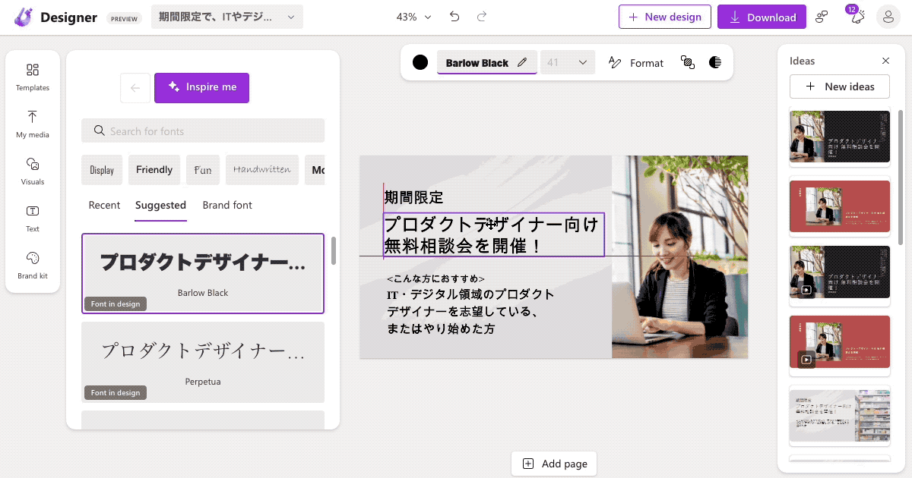Viewport: 912px width, 478px height.
Task: Toggle the Friendly font filter
Action: click(154, 169)
